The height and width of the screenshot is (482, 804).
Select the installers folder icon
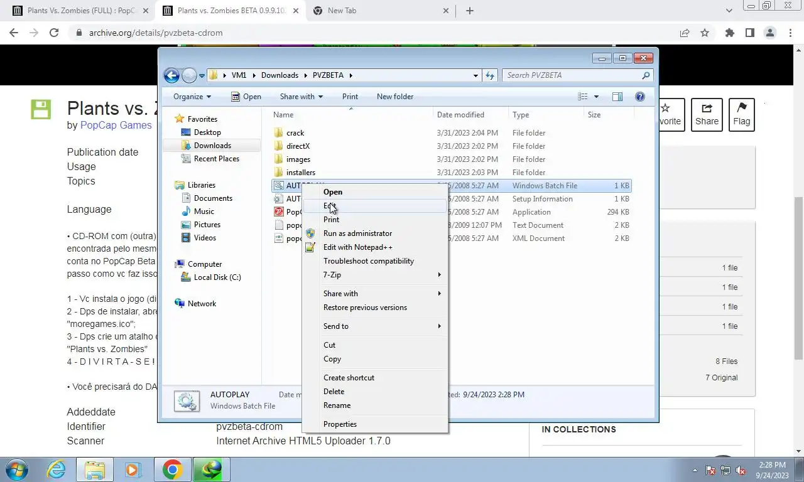[280, 173]
